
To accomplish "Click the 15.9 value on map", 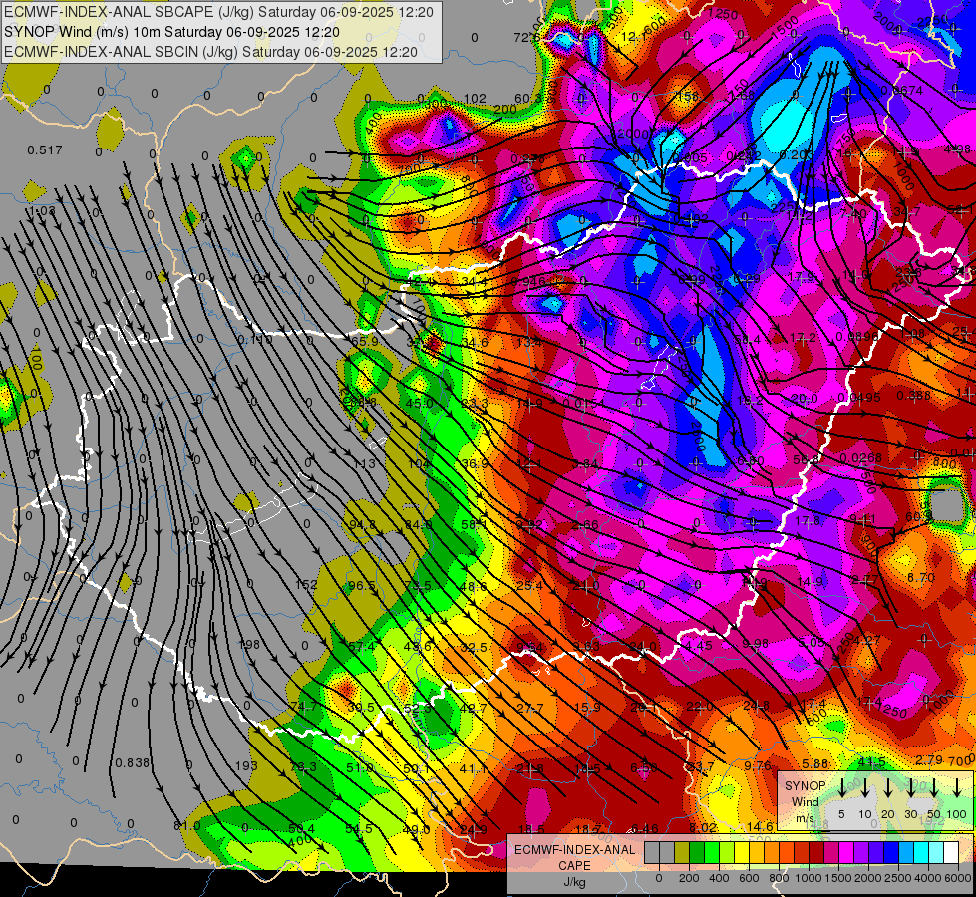I will (587, 708).
